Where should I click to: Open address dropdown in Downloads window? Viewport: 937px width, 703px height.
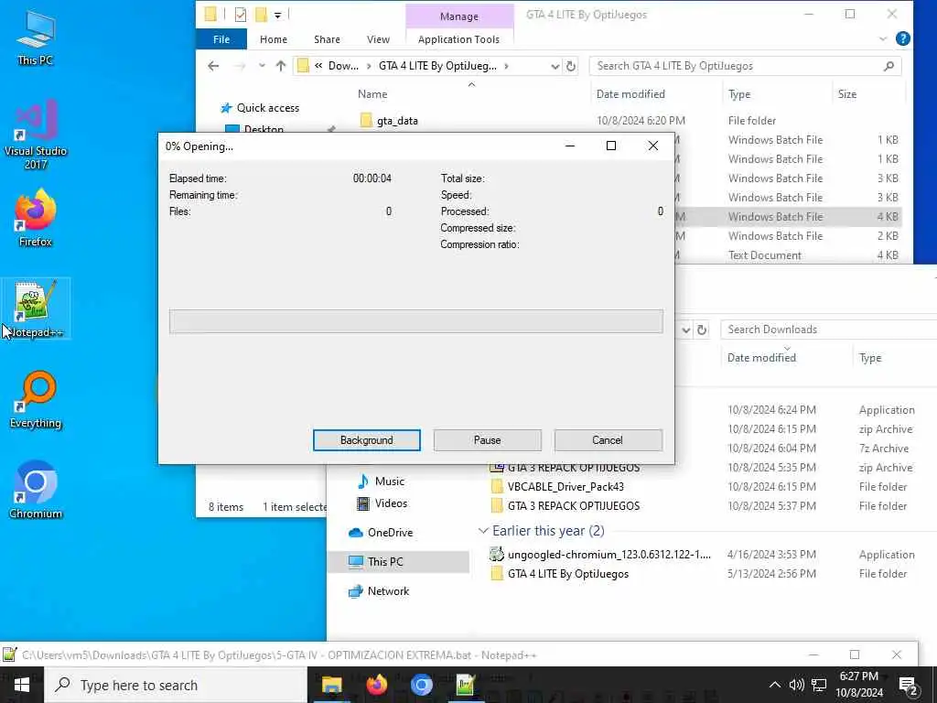coord(686,330)
